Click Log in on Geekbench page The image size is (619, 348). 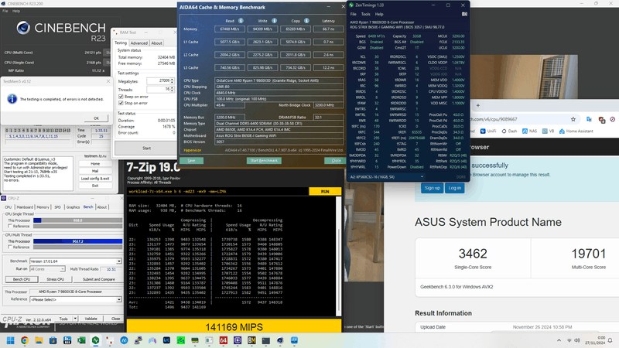[x=454, y=188]
